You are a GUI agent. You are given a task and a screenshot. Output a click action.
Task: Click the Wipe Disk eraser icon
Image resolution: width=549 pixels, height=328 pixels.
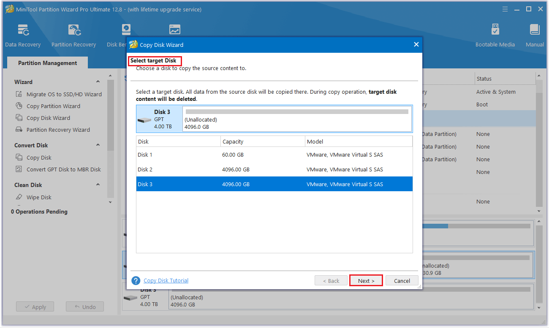(x=19, y=197)
